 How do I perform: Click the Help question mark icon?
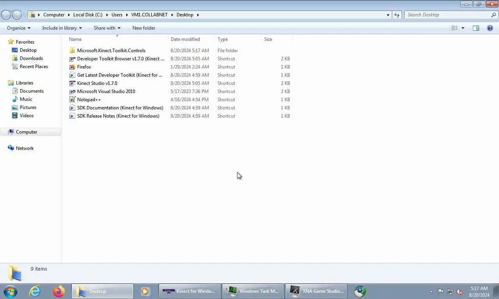pos(490,28)
